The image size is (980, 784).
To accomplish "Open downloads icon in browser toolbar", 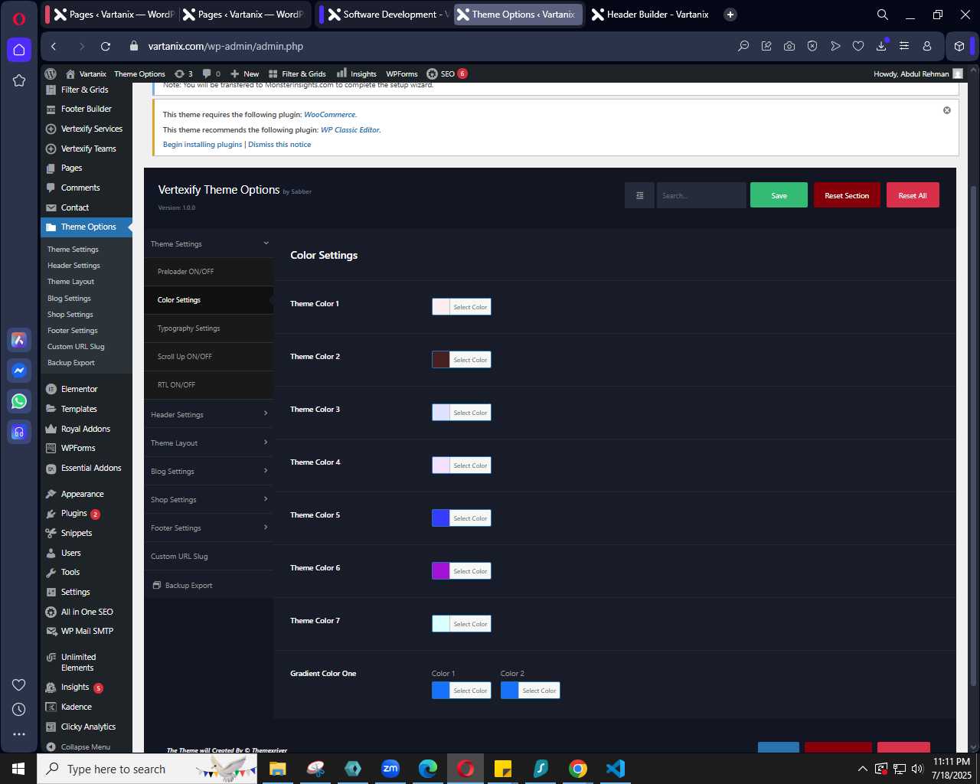I will point(881,47).
